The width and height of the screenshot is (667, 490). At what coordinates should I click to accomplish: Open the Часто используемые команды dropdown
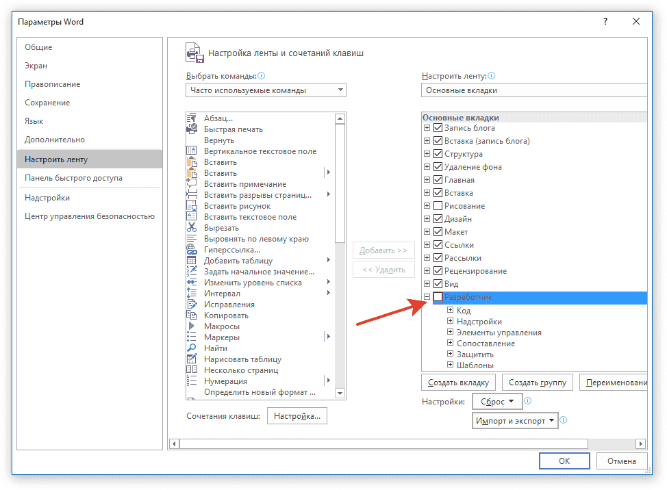coord(266,90)
